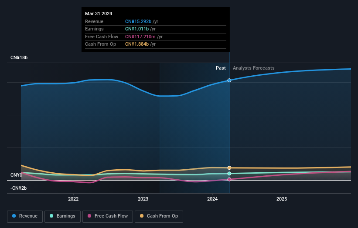Viewport: 358px width, 228px height.
Task: Toggle the Earnings legend button
Action: pos(62,216)
